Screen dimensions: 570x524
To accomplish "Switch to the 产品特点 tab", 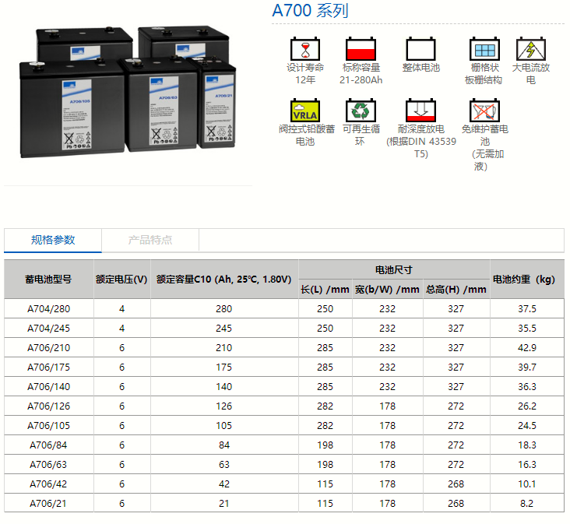I will click(150, 240).
